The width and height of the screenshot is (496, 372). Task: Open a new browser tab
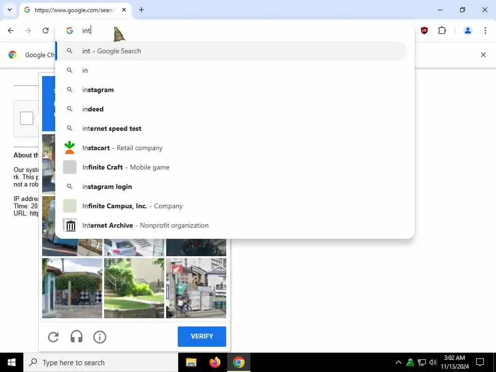[141, 10]
